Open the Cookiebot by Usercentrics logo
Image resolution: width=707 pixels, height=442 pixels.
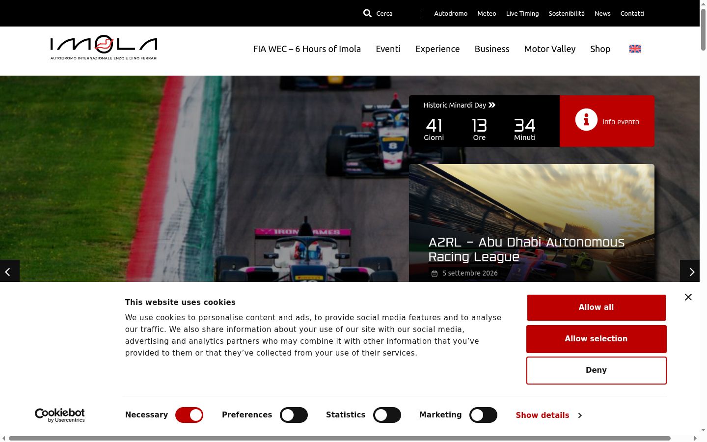(x=60, y=415)
